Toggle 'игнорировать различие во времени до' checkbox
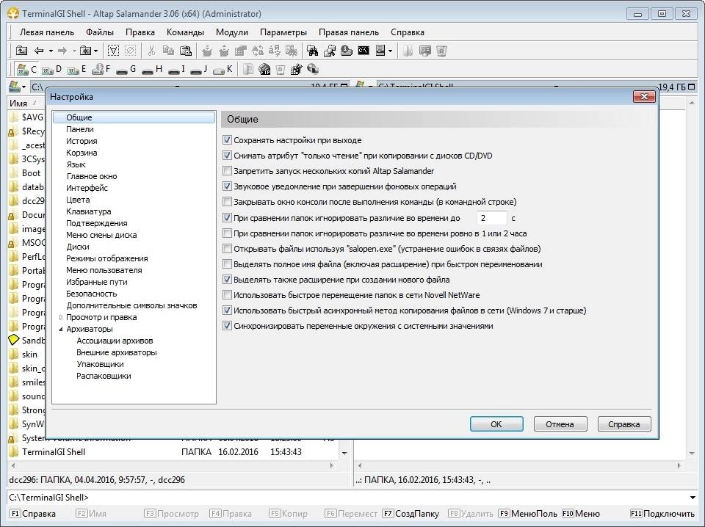Viewport: 705px width, 527px height. pyautogui.click(x=227, y=218)
